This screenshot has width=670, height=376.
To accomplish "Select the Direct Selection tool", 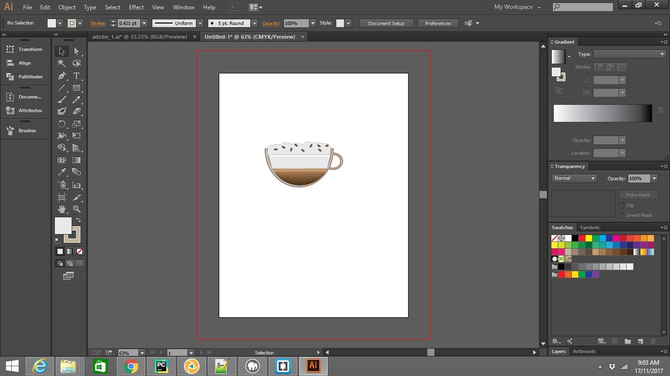I will coord(77,51).
